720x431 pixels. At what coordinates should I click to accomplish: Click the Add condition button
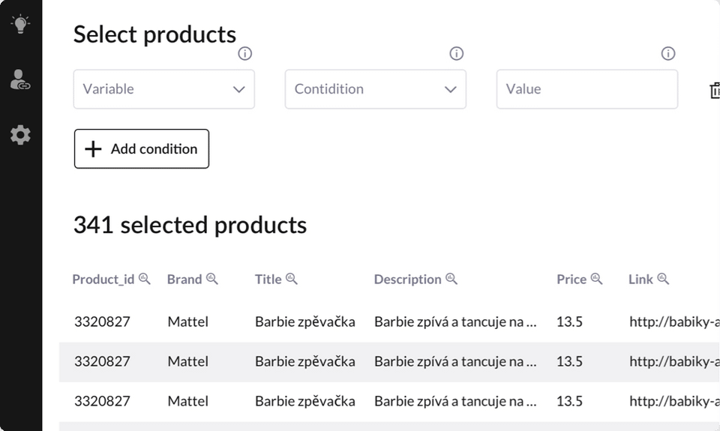point(142,148)
